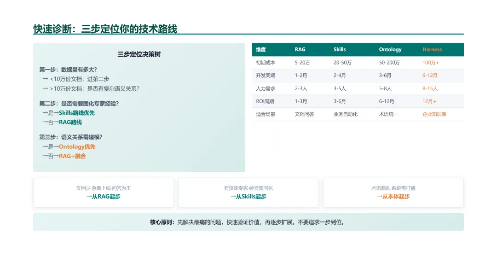The image size is (497, 280).
Task: Click the orange Harness column header
Action: 432,49
